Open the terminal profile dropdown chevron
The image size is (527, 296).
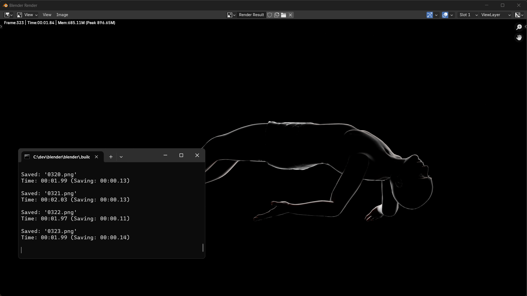tap(121, 157)
